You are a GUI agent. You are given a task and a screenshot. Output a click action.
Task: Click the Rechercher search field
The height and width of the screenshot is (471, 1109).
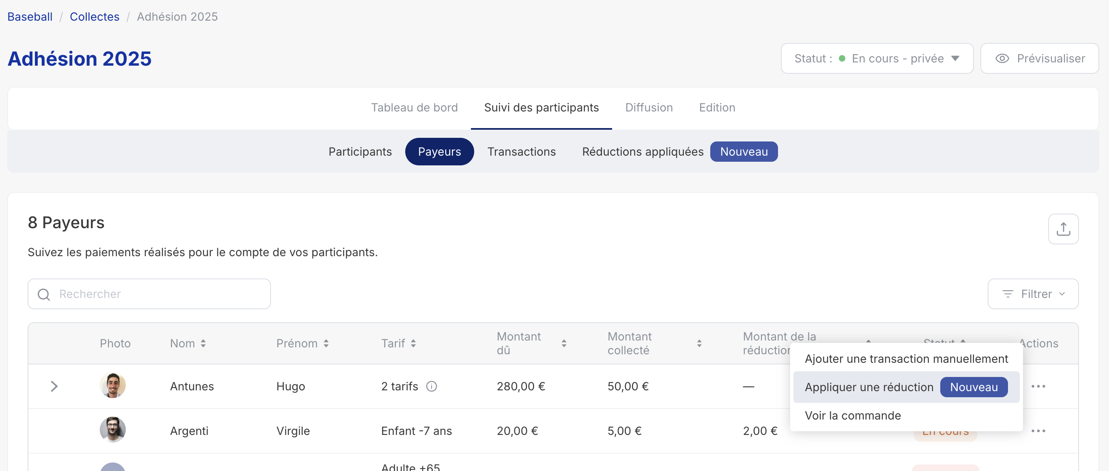click(149, 294)
